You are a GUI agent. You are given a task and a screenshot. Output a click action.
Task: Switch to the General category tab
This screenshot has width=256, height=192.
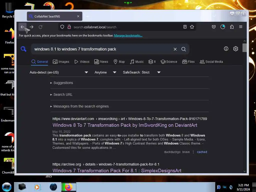coord(39,62)
